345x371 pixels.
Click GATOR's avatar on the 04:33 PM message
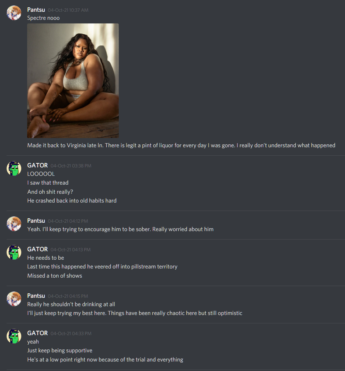tap(14, 336)
